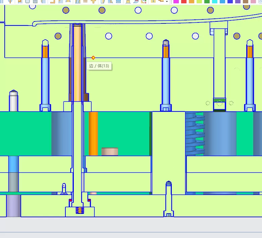Click the toolbar grip handle before color swatches

(x=171, y=1)
